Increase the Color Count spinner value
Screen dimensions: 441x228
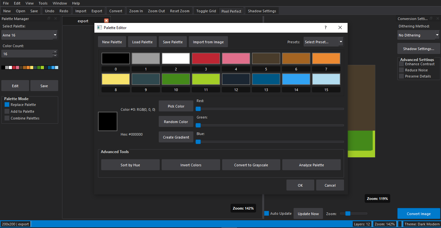pyautogui.click(x=55, y=52)
